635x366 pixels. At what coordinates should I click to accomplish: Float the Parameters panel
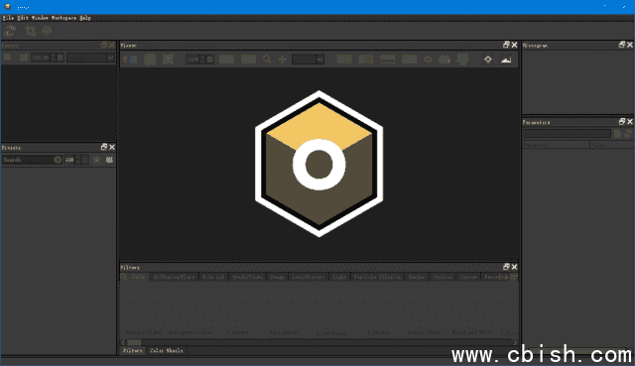click(622, 121)
